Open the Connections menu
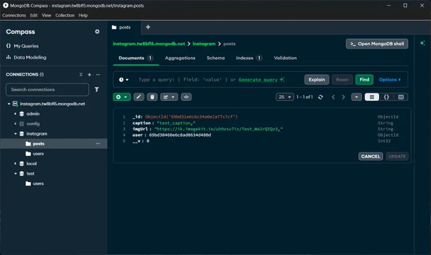Viewport: 431px width, 255px height. click(x=14, y=15)
